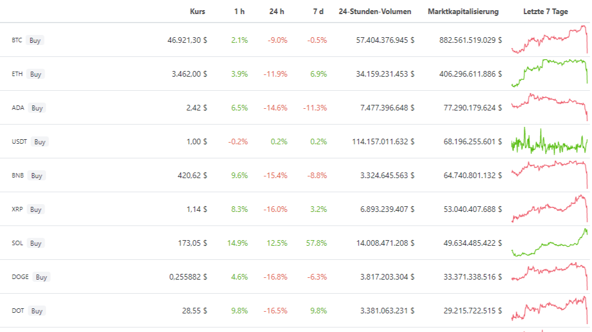The height and width of the screenshot is (332, 592).
Task: Open the BNB 7-day sparkline chart
Action: coord(550,175)
